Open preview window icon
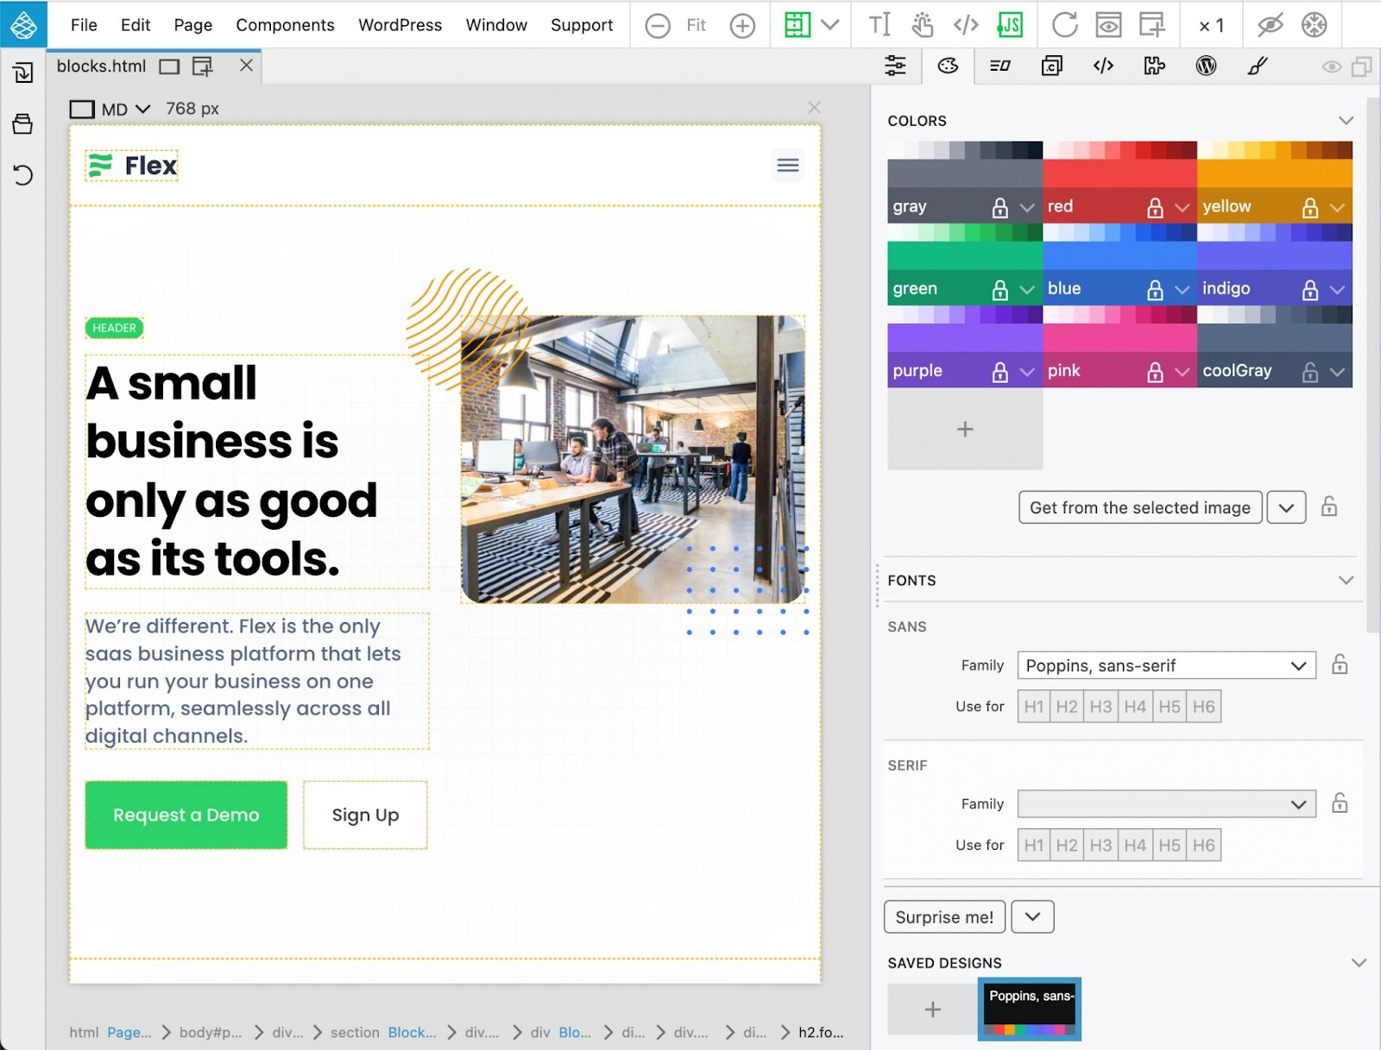This screenshot has width=1381, height=1050. coord(1108,25)
